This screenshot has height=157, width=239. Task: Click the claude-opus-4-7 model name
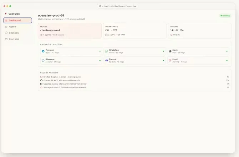[50, 30]
